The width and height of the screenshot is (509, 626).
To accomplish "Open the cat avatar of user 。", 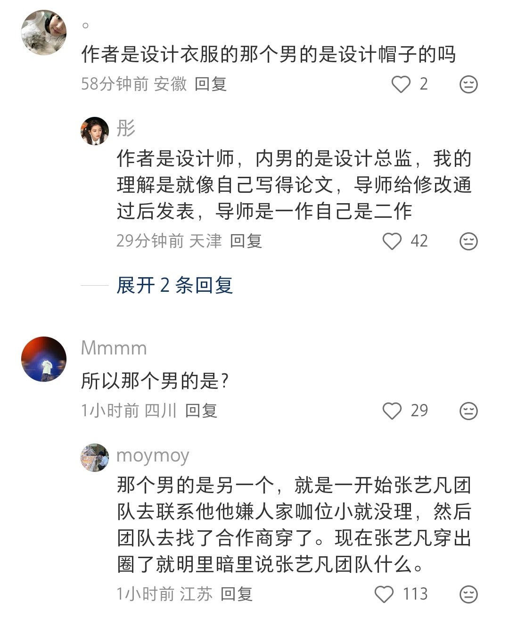I will 44,33.
